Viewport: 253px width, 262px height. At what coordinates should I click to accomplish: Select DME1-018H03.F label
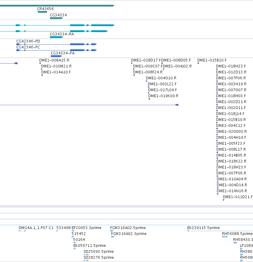click(x=231, y=96)
